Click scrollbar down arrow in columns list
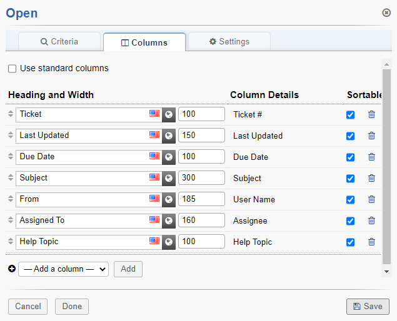This screenshot has height=321, width=397. point(386,272)
